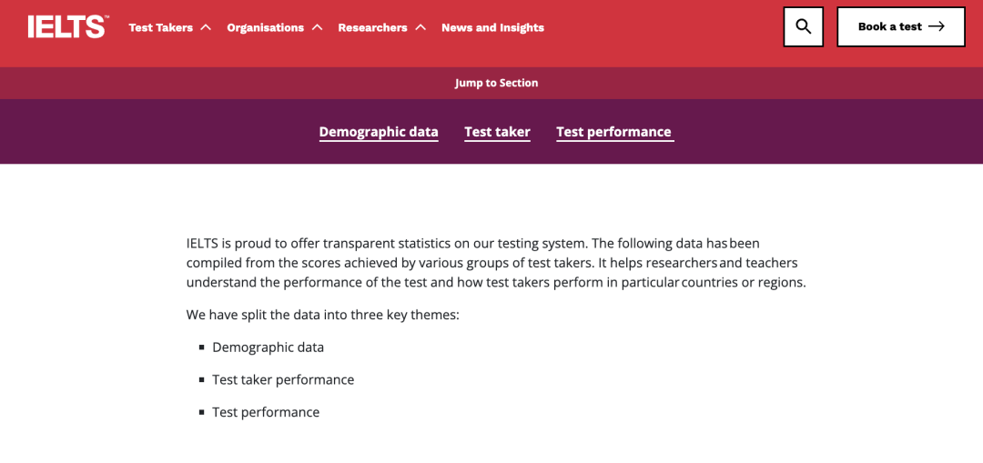This screenshot has width=983, height=463.
Task: Click the arrow icon in Book a test
Action: coord(937,27)
